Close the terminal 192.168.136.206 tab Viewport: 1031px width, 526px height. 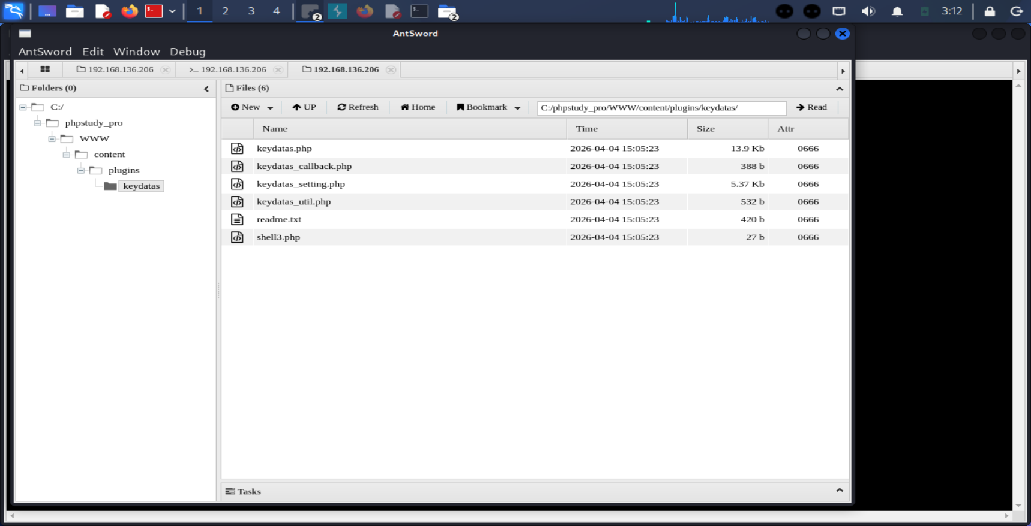278,70
